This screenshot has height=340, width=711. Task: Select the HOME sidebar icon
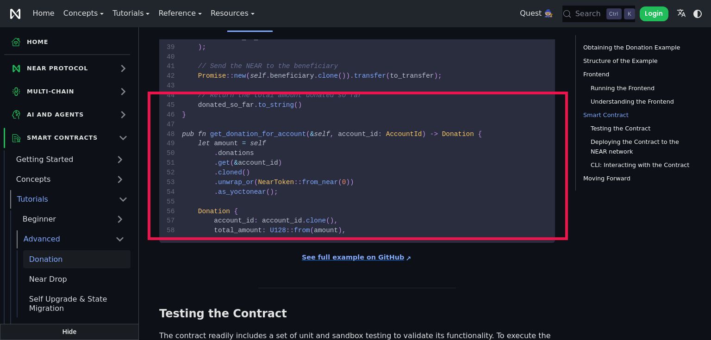pos(16,42)
